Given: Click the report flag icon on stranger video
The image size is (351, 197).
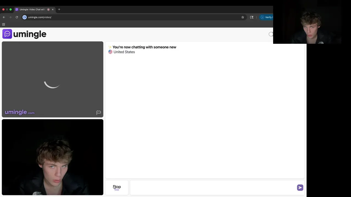Looking at the screenshot, I should click(x=98, y=113).
